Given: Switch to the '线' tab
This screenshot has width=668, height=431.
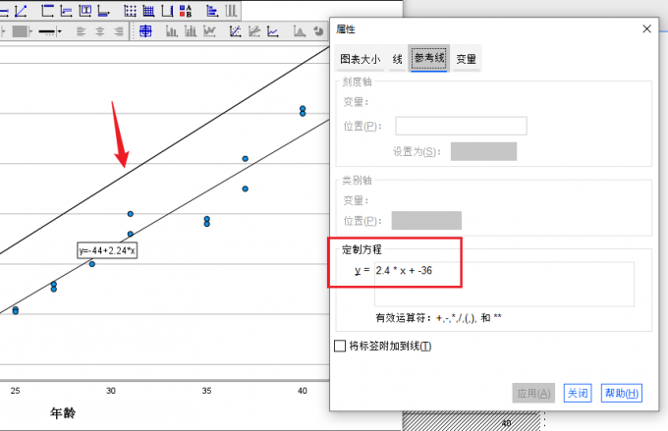Looking at the screenshot, I should (x=397, y=59).
